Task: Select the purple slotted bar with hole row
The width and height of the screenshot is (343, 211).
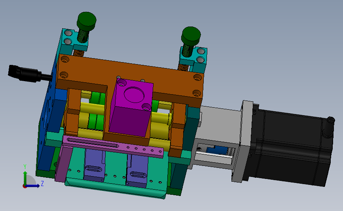Action: point(114,146)
